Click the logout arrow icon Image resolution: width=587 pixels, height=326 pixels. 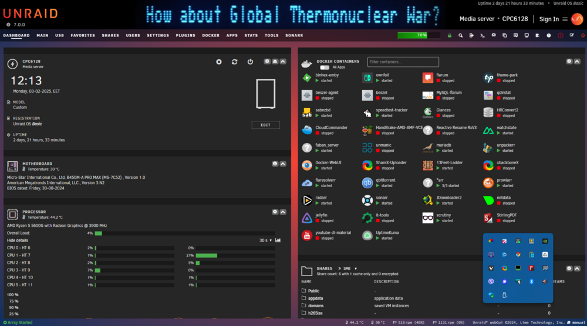[x=471, y=36]
